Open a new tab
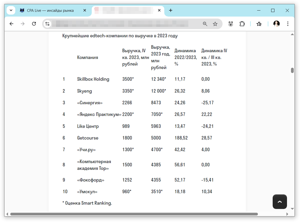Screen dimensions: 300x222 (x=171, y=10)
